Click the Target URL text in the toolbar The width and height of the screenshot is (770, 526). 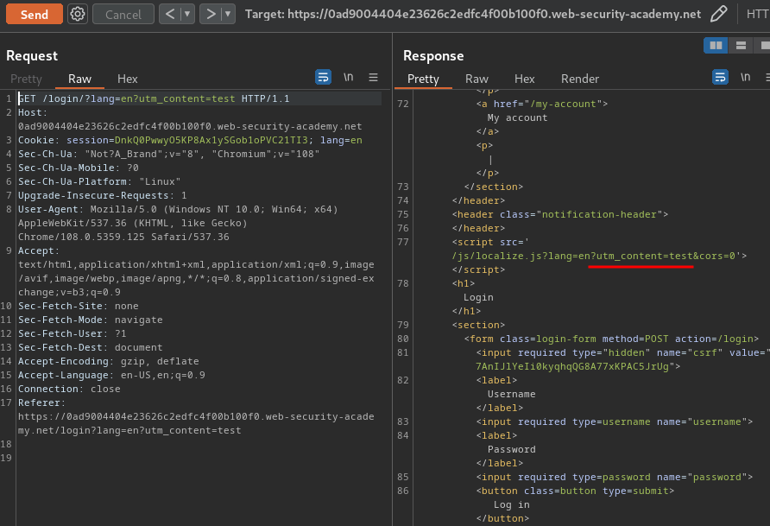click(473, 14)
